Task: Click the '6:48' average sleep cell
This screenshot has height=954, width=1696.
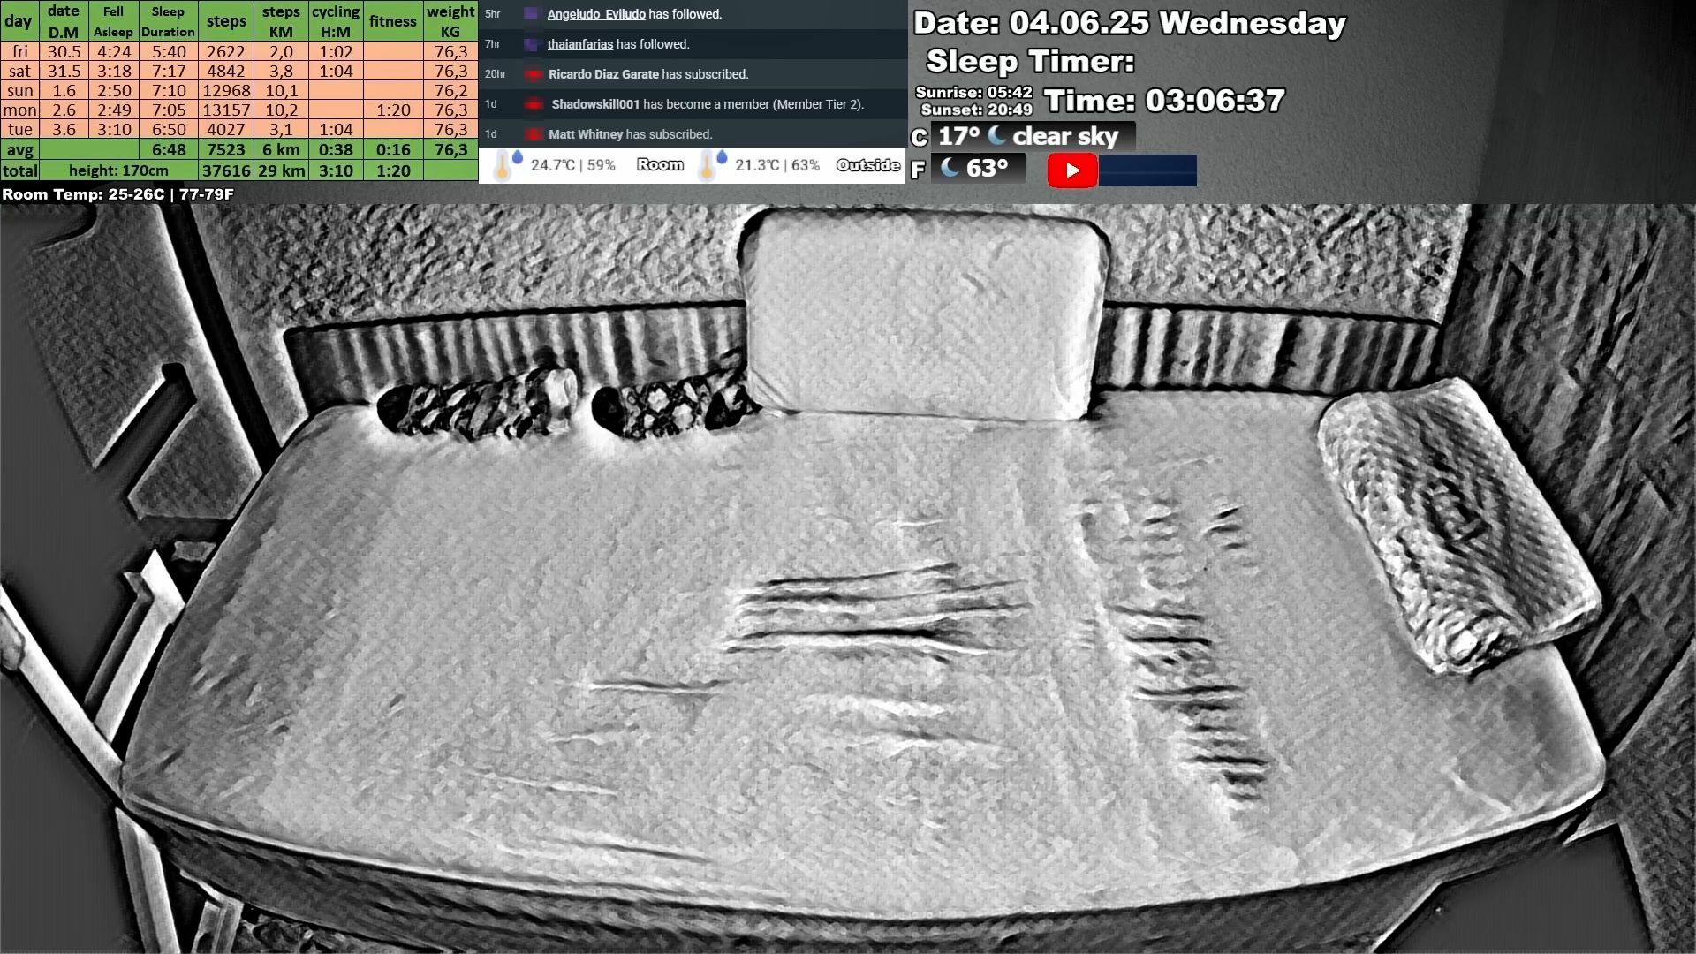Action: pos(169,149)
